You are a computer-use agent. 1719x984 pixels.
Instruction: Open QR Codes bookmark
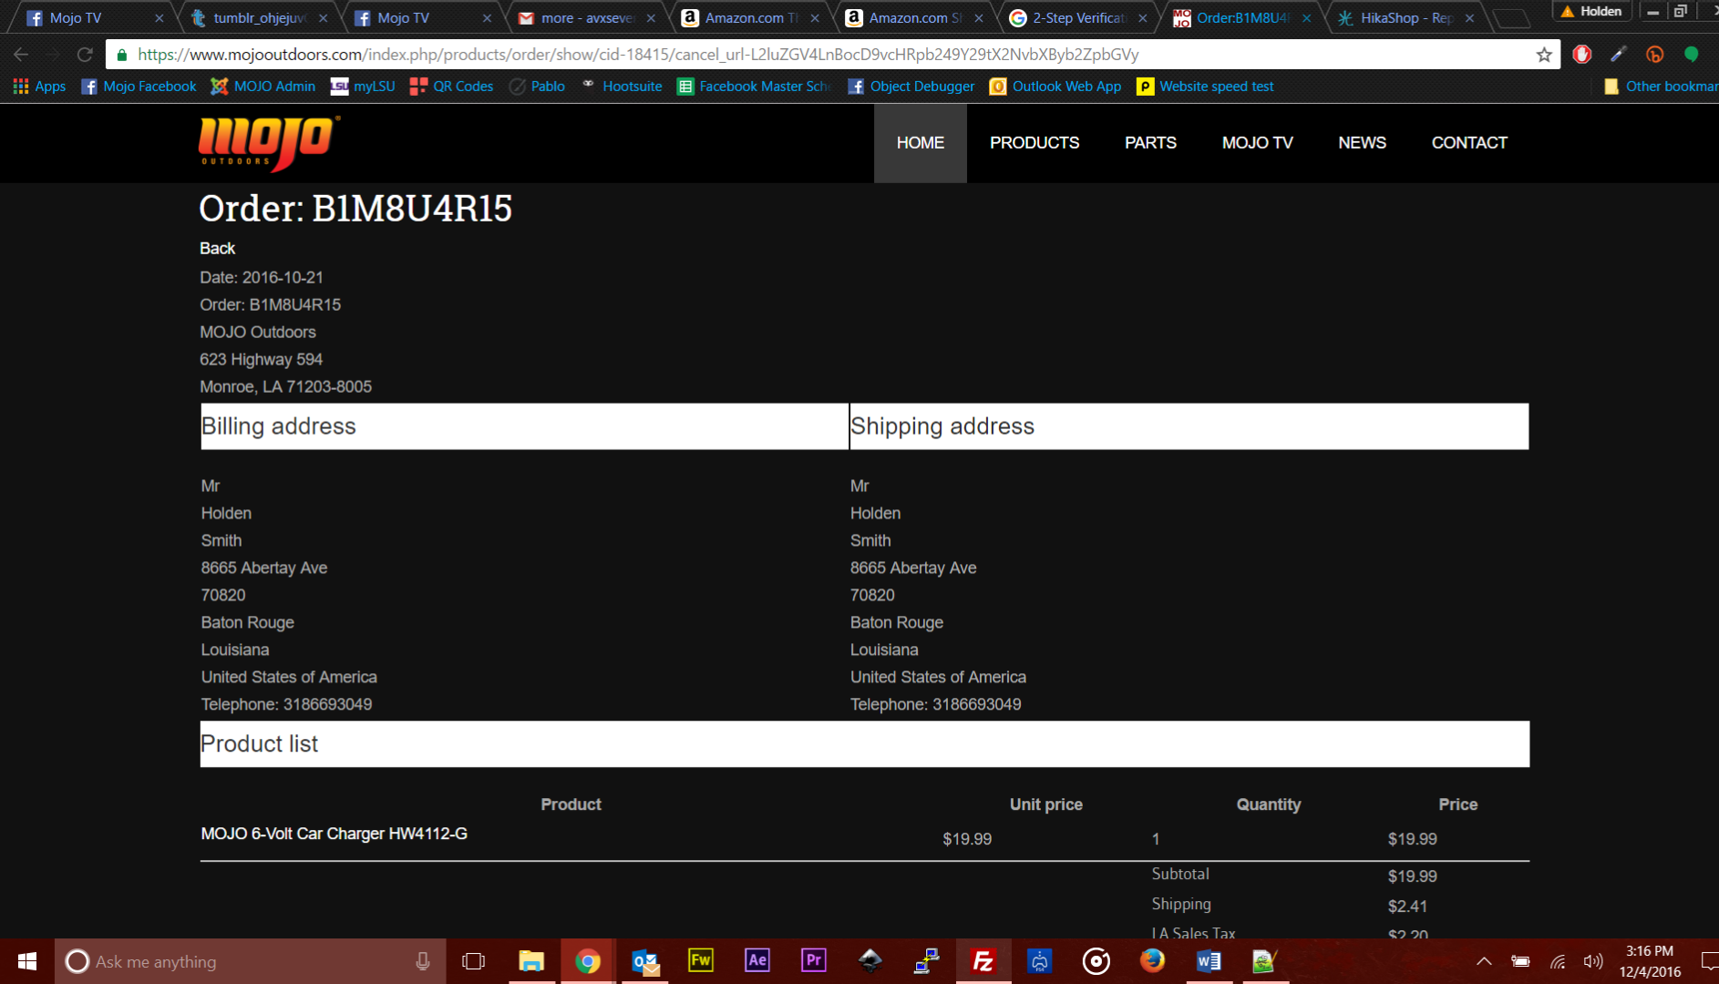451,87
